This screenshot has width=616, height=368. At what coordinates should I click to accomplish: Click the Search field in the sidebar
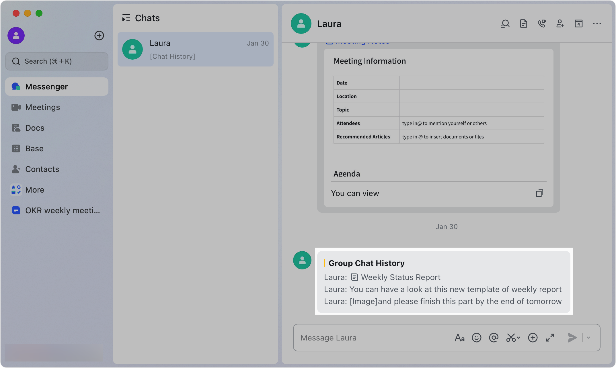[x=57, y=61]
